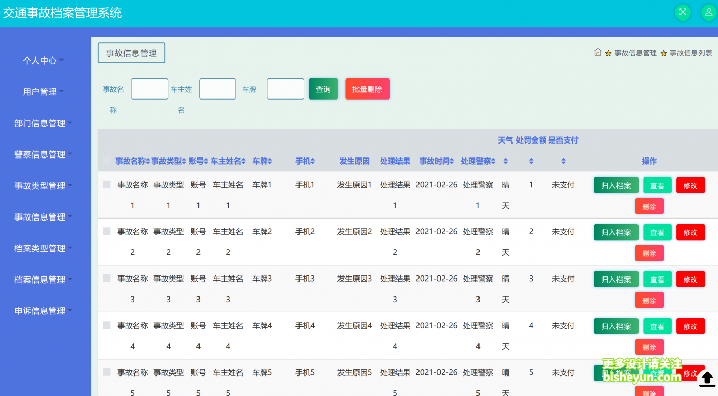718x396 pixels.
Task: Click the red 批量删除 button
Action: (367, 89)
